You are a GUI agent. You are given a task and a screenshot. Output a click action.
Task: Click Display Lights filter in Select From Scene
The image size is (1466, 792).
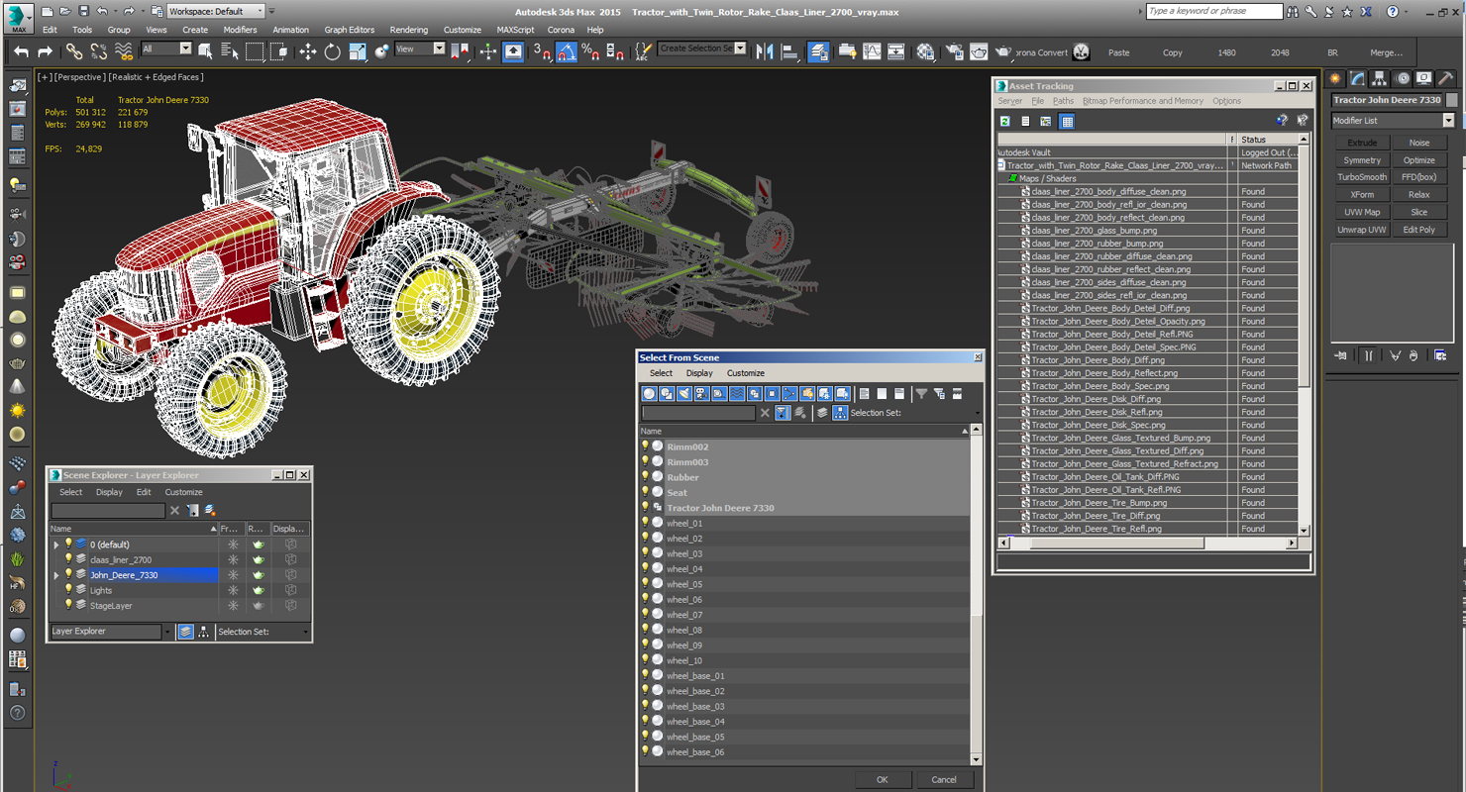(683, 394)
